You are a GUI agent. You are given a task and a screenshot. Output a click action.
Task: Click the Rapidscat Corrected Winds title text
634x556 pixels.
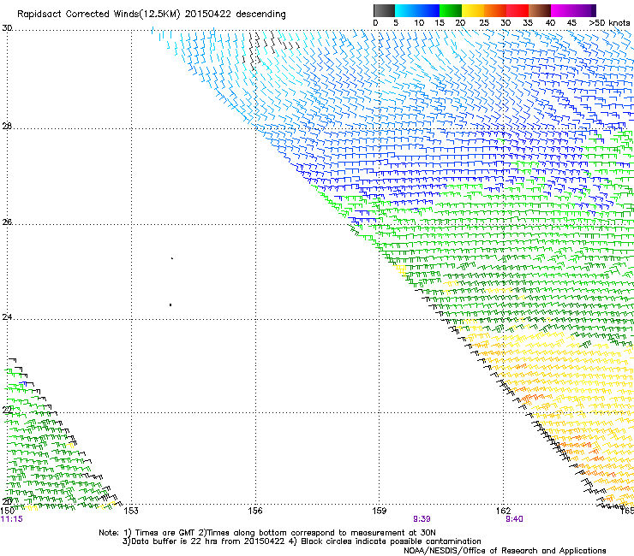tap(152, 14)
